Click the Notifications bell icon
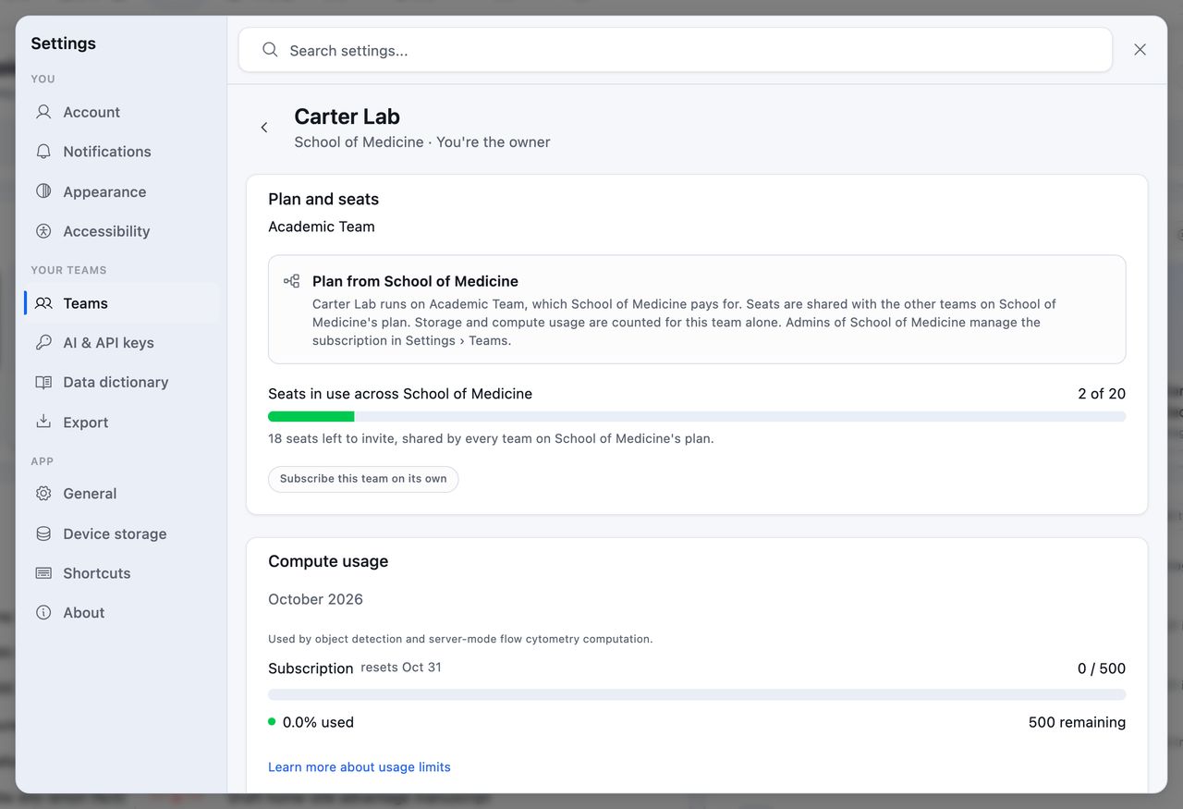This screenshot has height=809, width=1183. tap(43, 152)
